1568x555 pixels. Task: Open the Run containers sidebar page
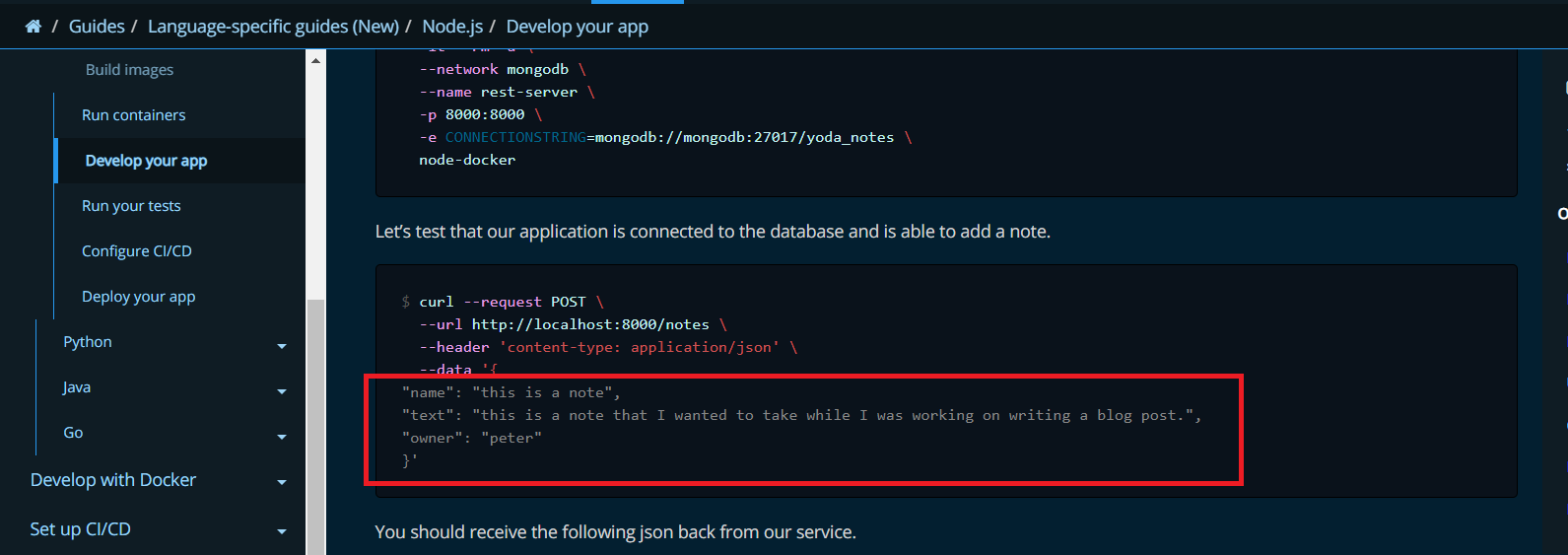click(133, 115)
